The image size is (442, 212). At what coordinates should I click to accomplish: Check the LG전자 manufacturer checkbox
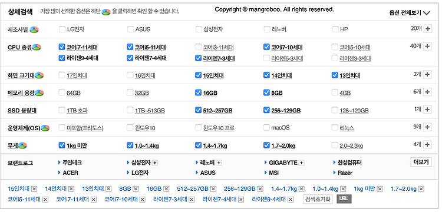click(62, 29)
